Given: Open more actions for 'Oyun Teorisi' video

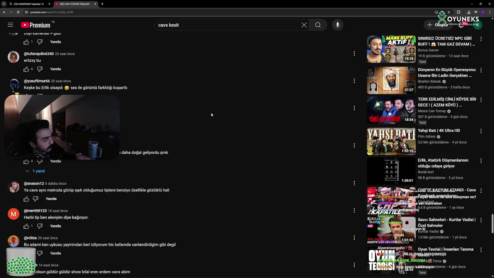Looking at the screenshot, I should click(x=481, y=249).
